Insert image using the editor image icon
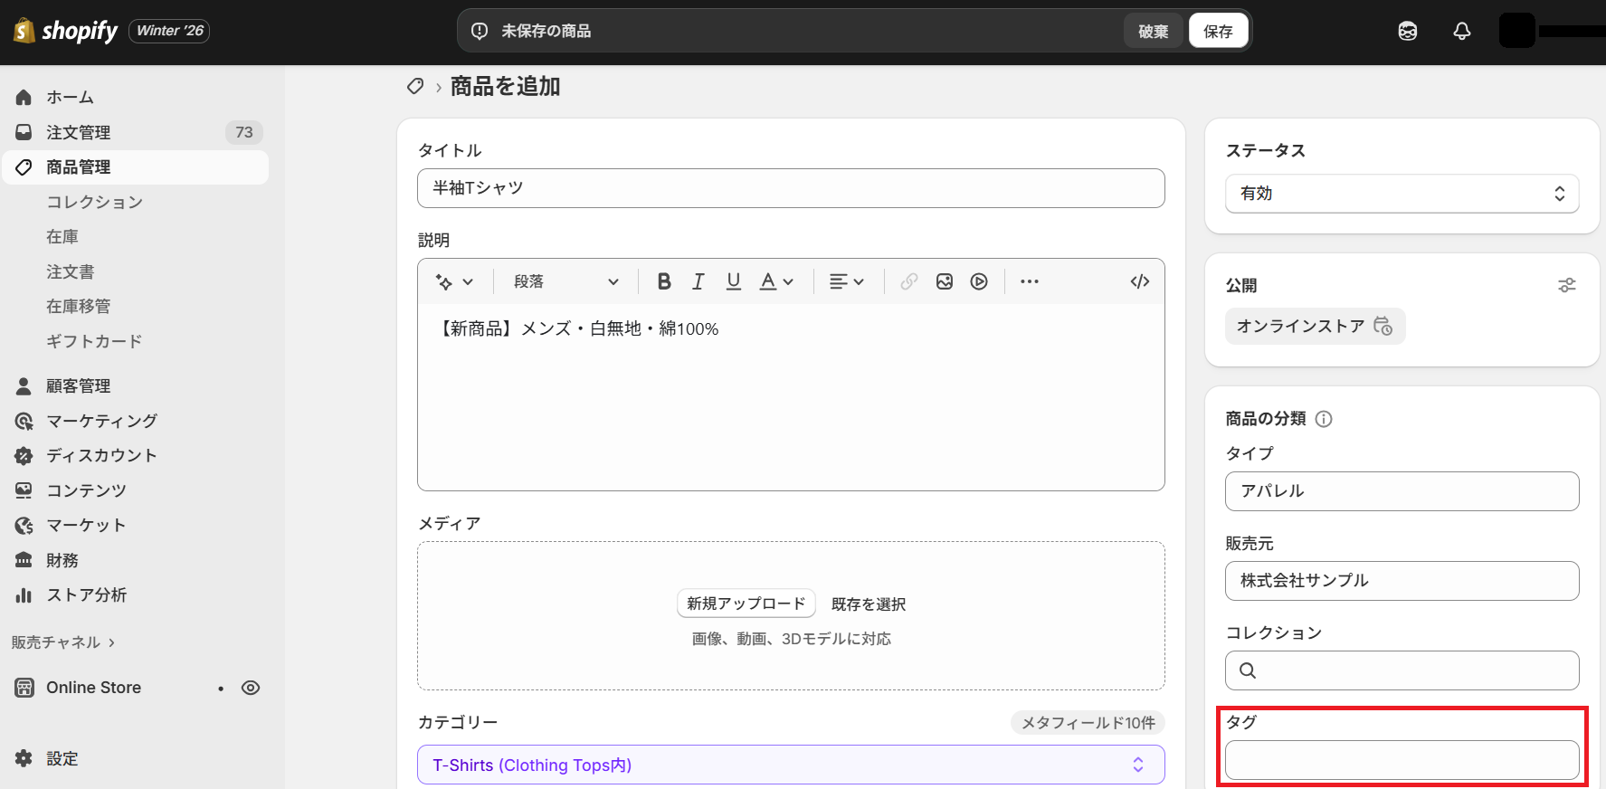Viewport: 1606px width, 789px height. click(944, 281)
